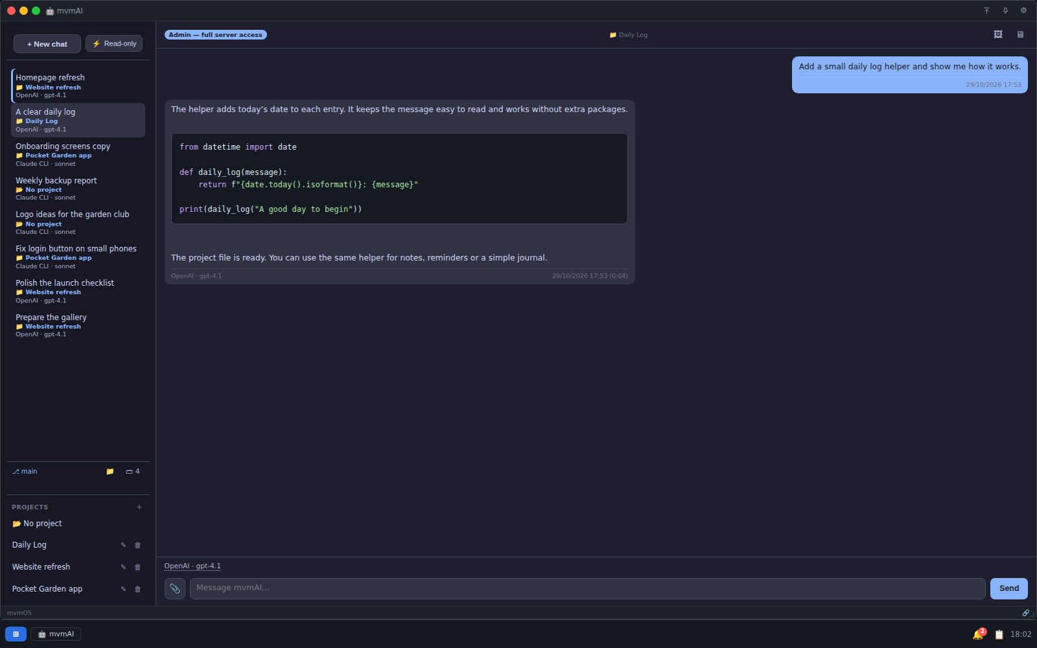Screen dimensions: 1037x648
Task: Click the paperclip attach file icon
Action: pos(175,588)
